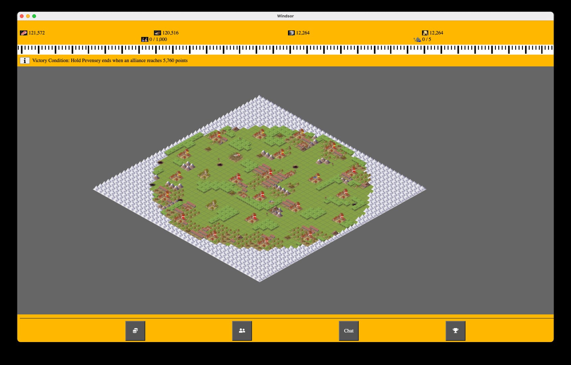The image size is (571, 365).
Task: Click the gold resource icon at top right
Action: pos(425,33)
